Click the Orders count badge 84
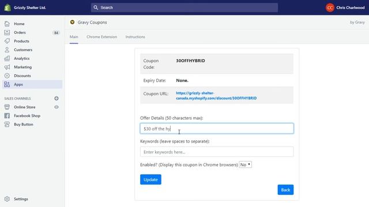Screen dimensions: 369x207 [x=56, y=33]
